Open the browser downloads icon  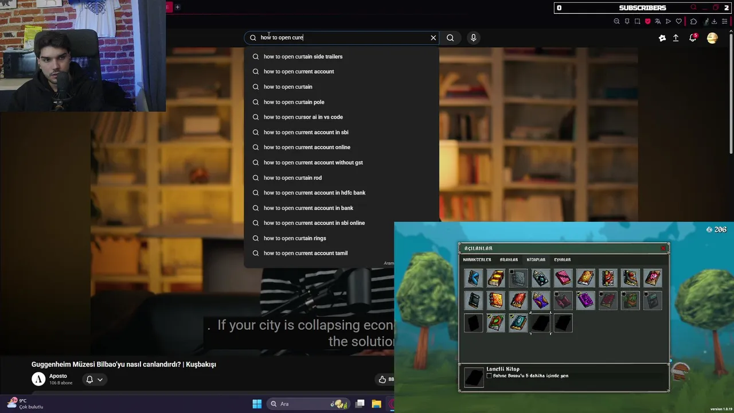point(714,21)
